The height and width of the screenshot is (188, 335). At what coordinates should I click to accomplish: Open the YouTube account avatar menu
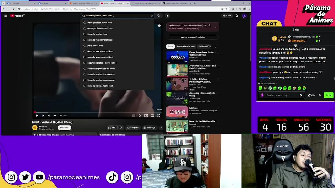tap(244, 16)
